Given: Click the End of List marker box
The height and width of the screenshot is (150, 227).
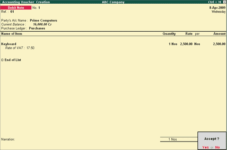Looking at the screenshot, I should click(2, 60).
